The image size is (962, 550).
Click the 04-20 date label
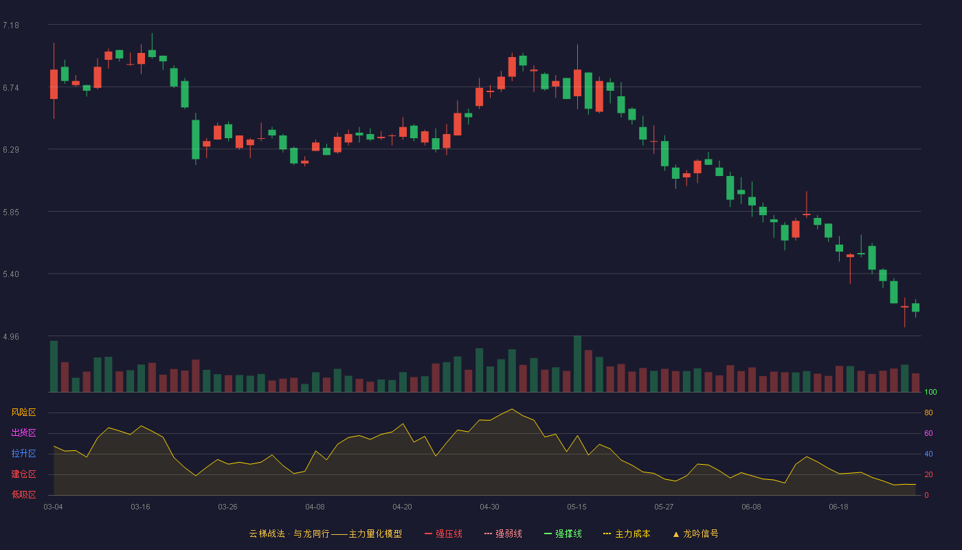(402, 507)
